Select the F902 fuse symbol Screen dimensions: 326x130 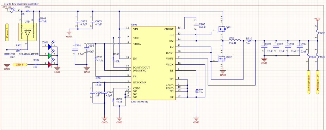(318, 32)
